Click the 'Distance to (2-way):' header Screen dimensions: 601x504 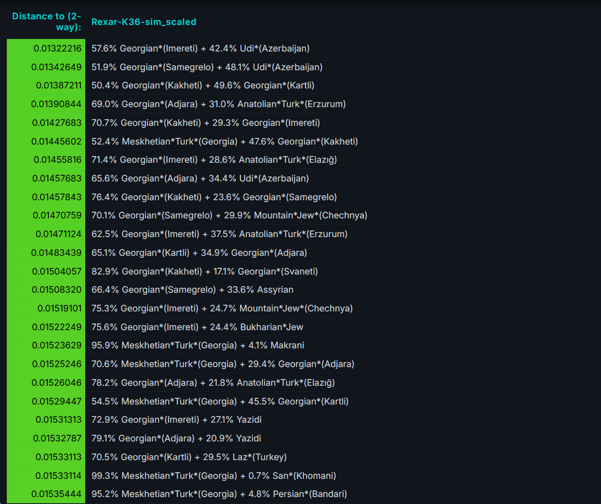coord(46,22)
